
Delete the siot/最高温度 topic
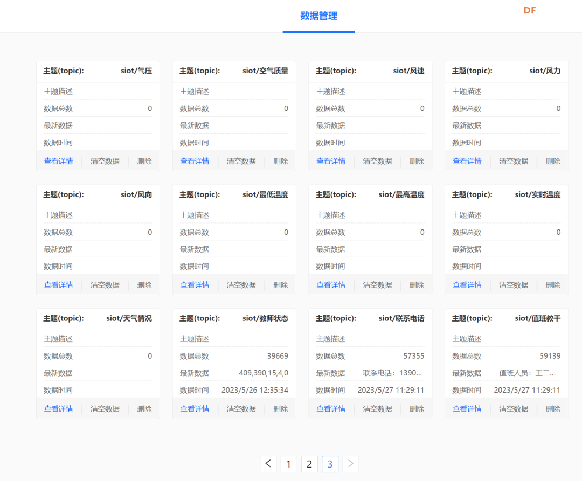[x=417, y=285]
